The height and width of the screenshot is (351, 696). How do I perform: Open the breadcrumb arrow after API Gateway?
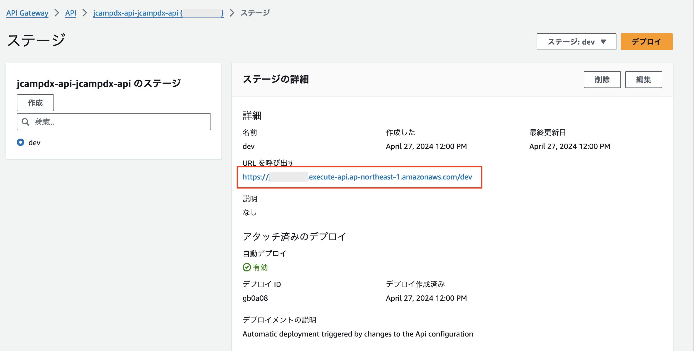coord(57,13)
